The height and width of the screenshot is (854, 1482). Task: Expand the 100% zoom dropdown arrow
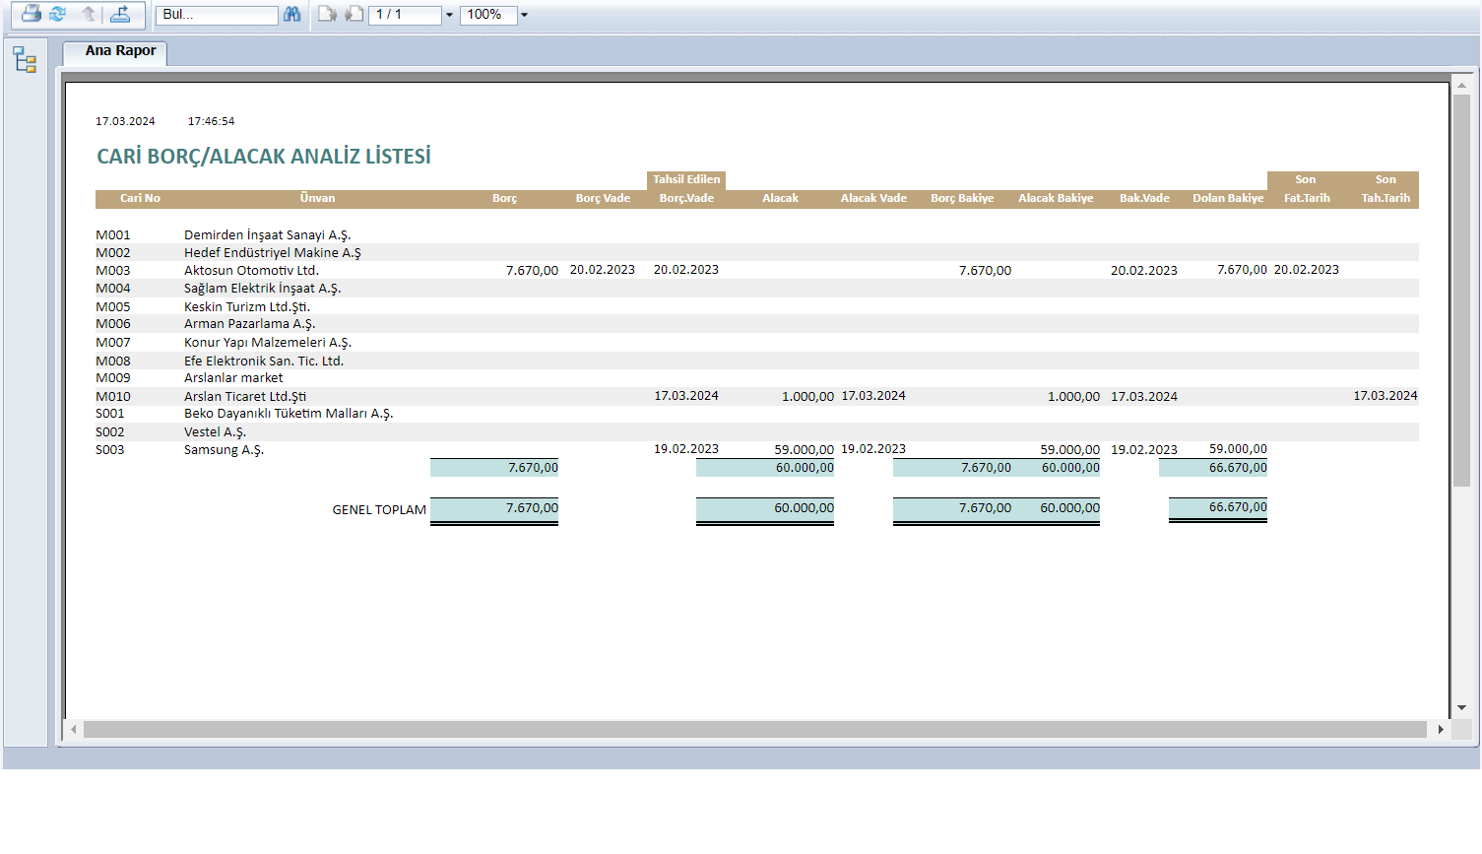click(x=524, y=15)
